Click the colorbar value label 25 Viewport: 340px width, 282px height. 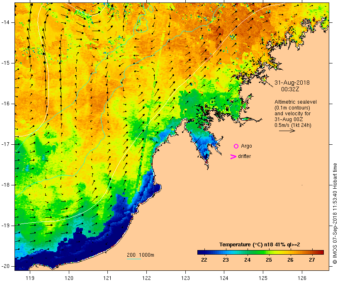269,260
